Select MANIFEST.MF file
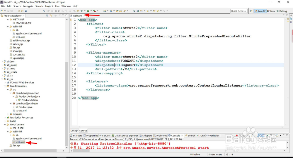 23,23
